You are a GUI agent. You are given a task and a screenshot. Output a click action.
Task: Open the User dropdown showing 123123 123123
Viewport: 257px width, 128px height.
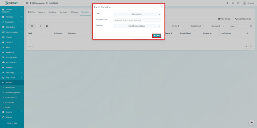pyautogui.click(x=137, y=14)
